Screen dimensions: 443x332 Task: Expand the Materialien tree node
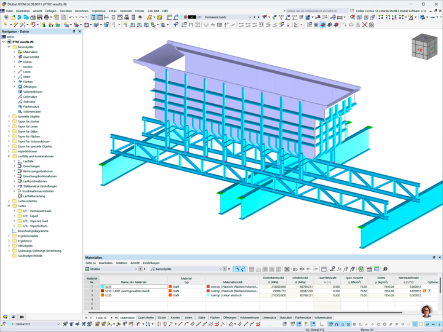point(14,52)
